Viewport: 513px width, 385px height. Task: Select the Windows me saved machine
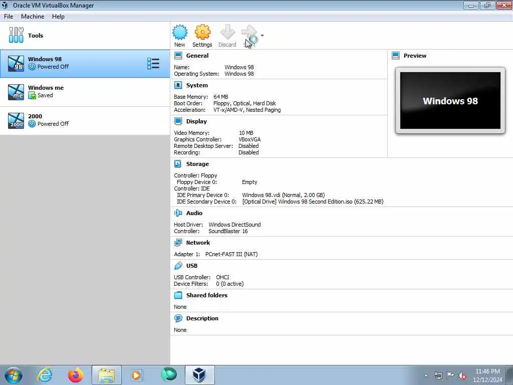(85, 92)
